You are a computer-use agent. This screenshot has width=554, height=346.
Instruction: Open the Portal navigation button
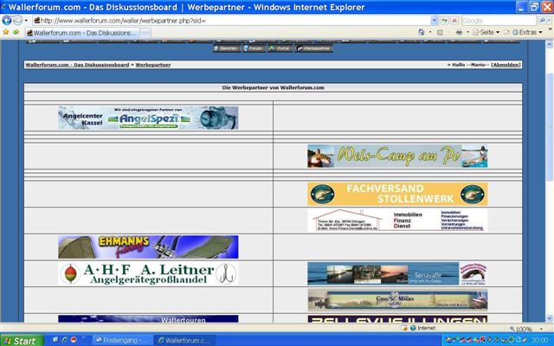point(280,48)
